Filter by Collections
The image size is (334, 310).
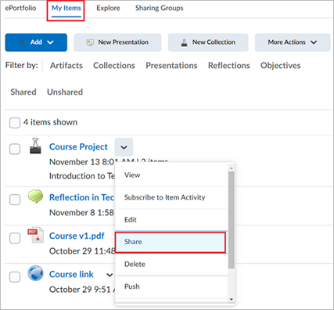114,66
